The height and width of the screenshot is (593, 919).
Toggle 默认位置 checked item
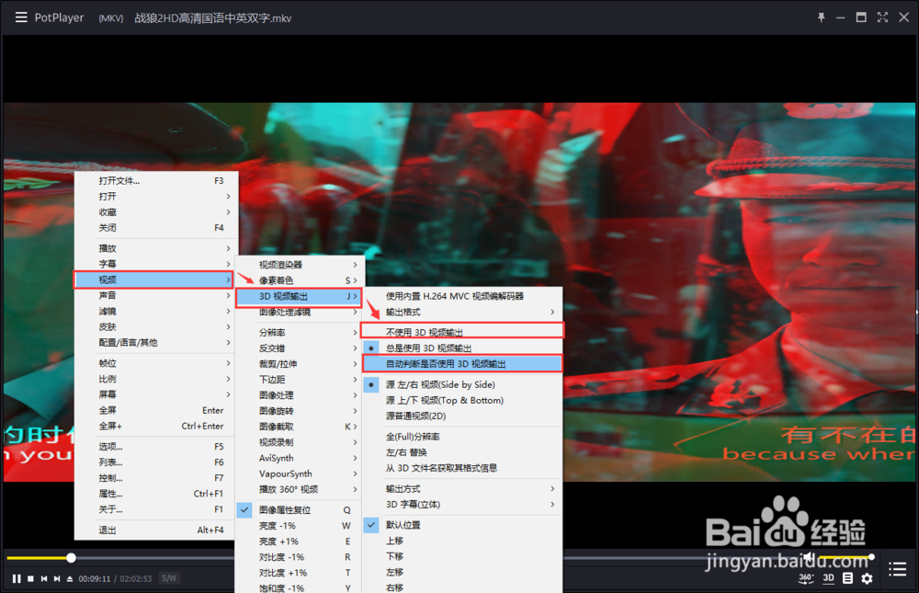click(462, 525)
